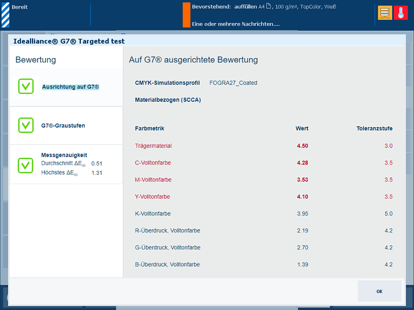Click the Y-Volltonfarbe value 4.10
Screen dimensions: 414x310
[302, 197]
